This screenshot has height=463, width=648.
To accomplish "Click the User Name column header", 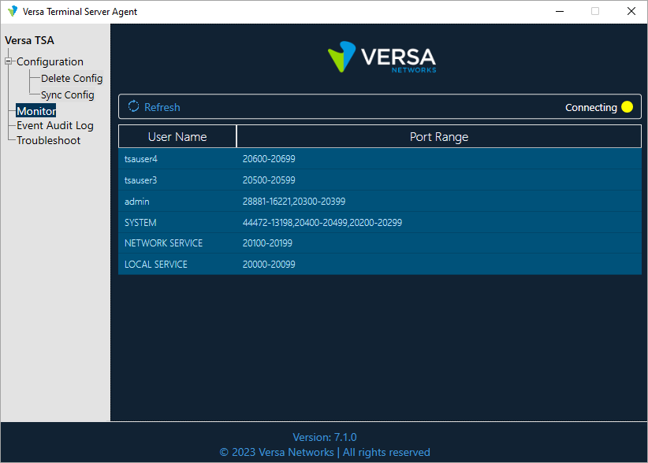I will click(177, 136).
